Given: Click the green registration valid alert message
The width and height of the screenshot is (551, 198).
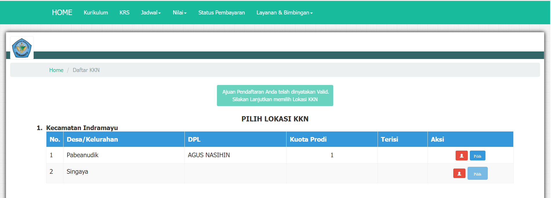Looking at the screenshot, I should click(x=275, y=95).
